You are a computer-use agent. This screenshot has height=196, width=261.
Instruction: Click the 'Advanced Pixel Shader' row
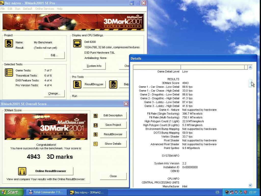(x=190, y=144)
